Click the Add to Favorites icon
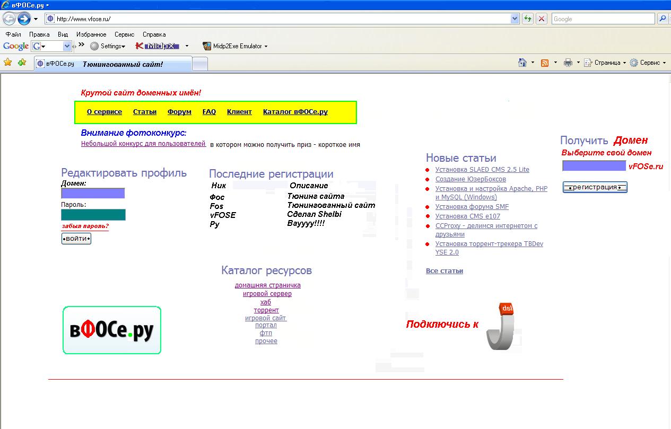This screenshot has width=671, height=429. [22, 63]
